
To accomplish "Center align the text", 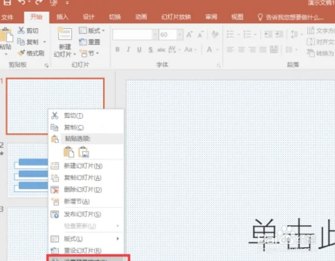I will tap(241, 50).
